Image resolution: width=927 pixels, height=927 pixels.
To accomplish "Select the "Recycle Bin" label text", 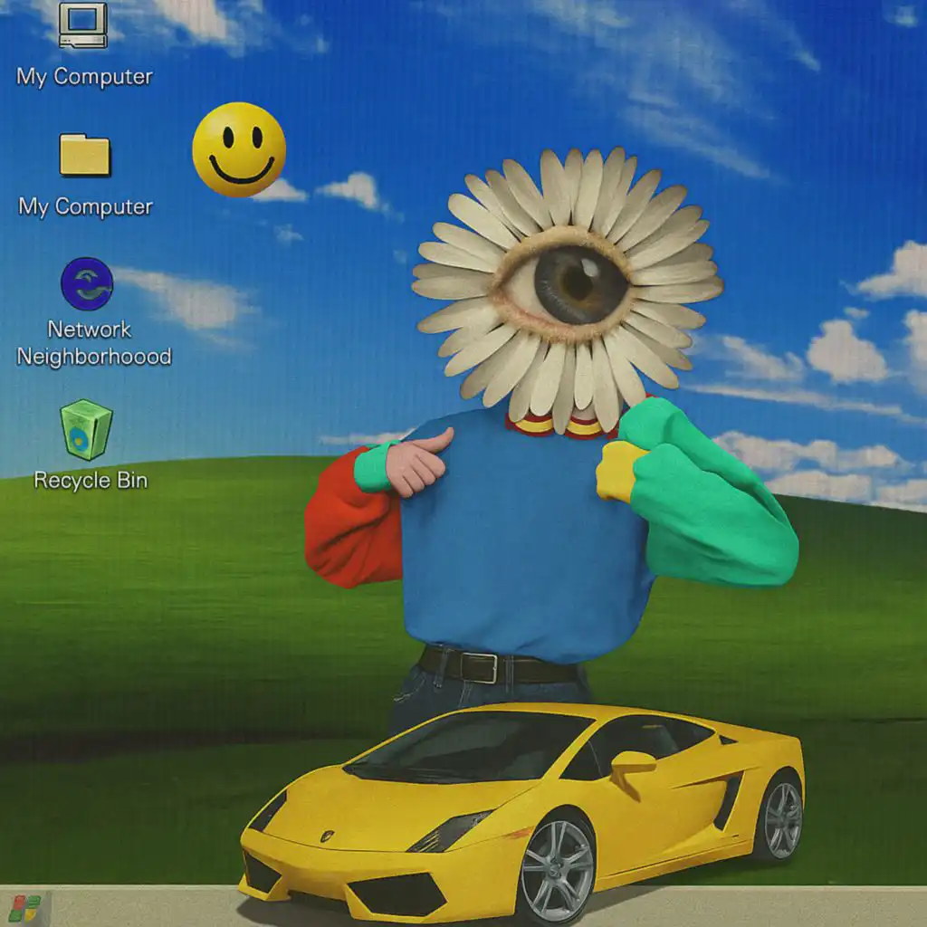I will 91,480.
